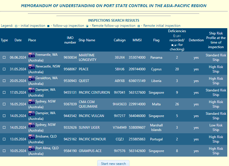The height and width of the screenshot is (166, 229).
Task: Click callsign V7A4949
Action: tap(119, 127)
